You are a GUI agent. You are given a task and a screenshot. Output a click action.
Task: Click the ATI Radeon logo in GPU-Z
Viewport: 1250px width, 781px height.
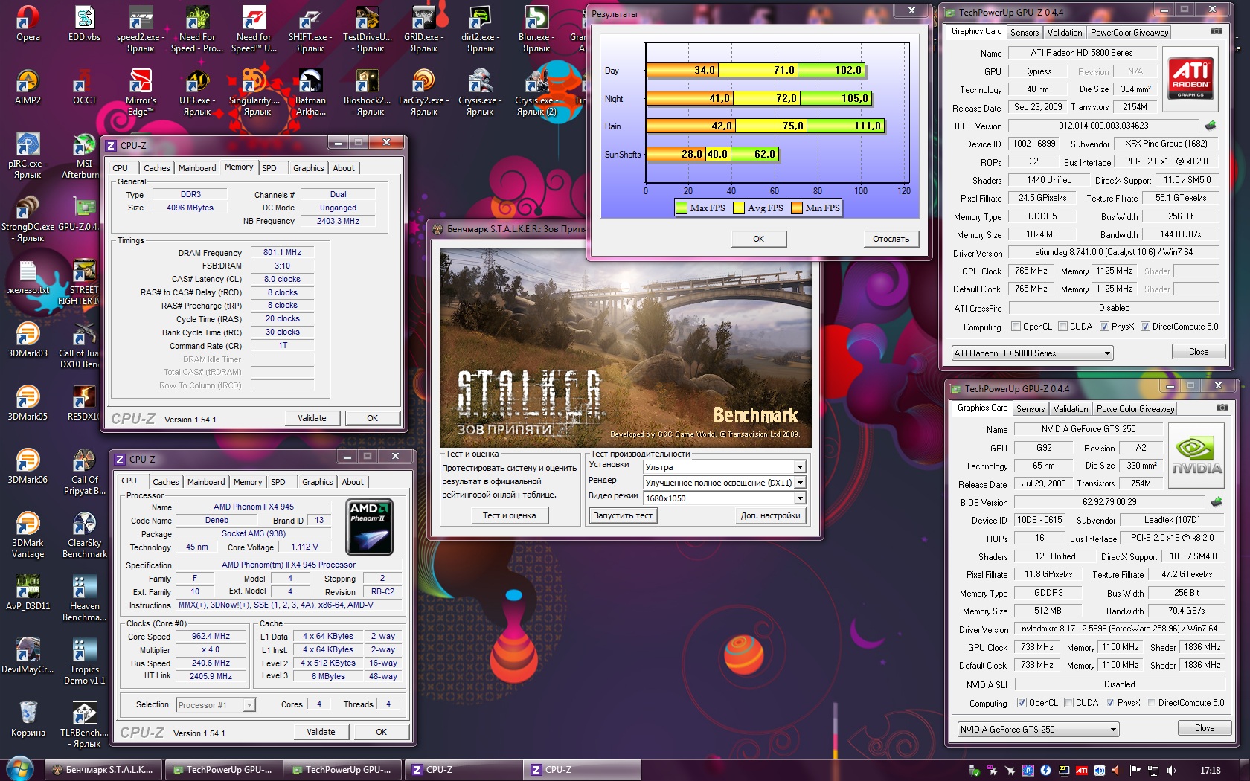(x=1190, y=78)
